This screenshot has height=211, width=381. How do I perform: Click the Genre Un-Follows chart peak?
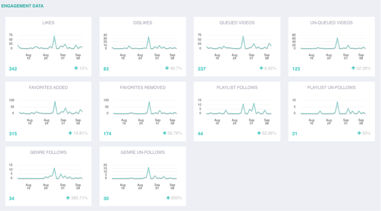[148, 167]
